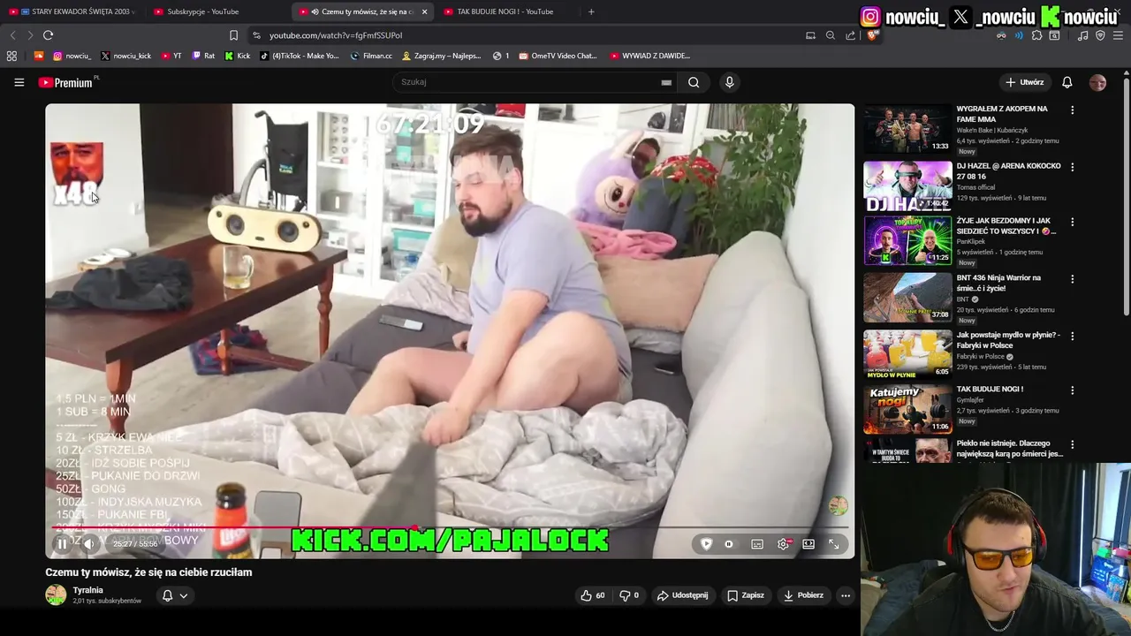Screen dimensions: 1131x636
Task: Click the shield icon in player controls
Action: pyautogui.click(x=706, y=544)
